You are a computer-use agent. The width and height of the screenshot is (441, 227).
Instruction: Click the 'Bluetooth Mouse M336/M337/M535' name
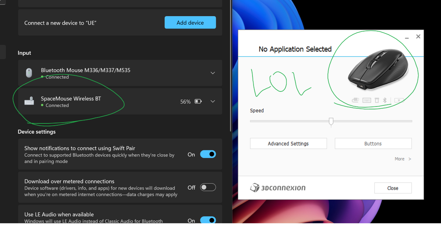pyautogui.click(x=86, y=70)
